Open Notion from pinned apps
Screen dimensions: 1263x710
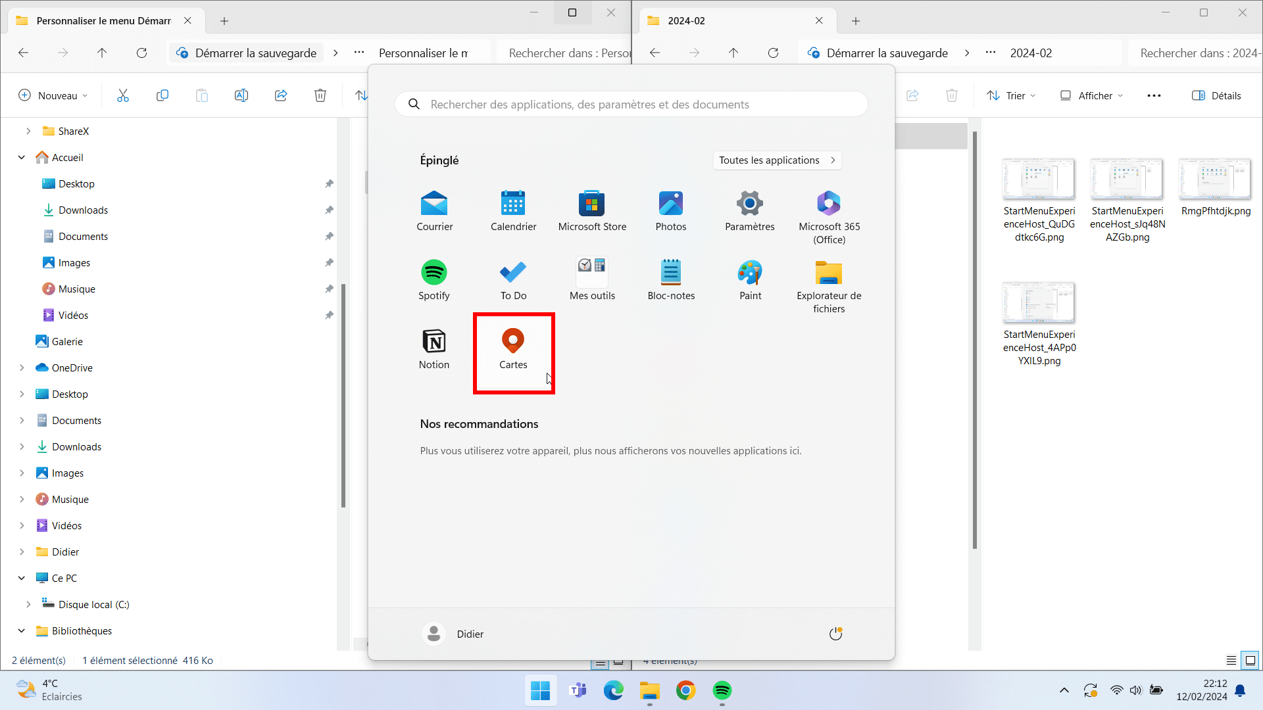pos(434,349)
